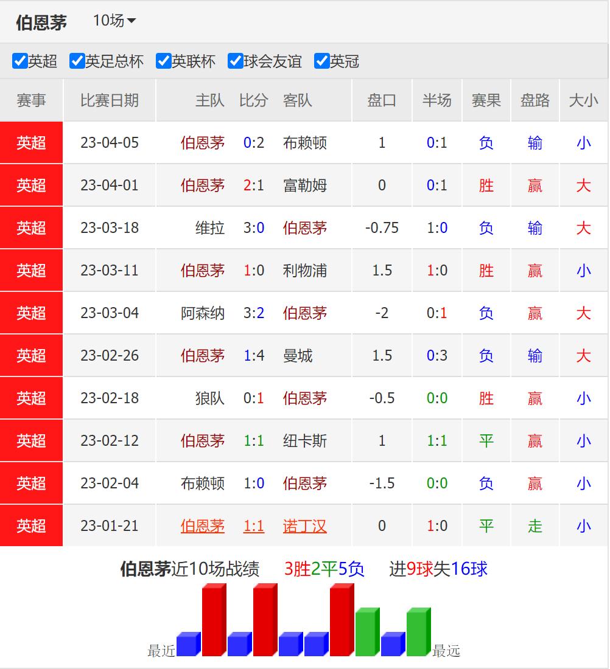Select the 英超 badge on the 23-02-26 row
Image resolution: width=610 pixels, height=669 pixels.
point(31,355)
